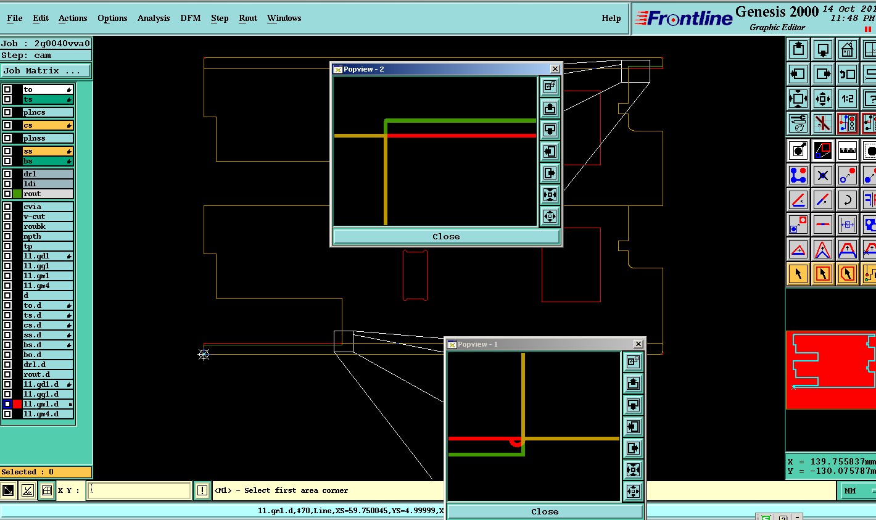
Task: Click pan right icon in Popview 1
Action: pyautogui.click(x=633, y=448)
